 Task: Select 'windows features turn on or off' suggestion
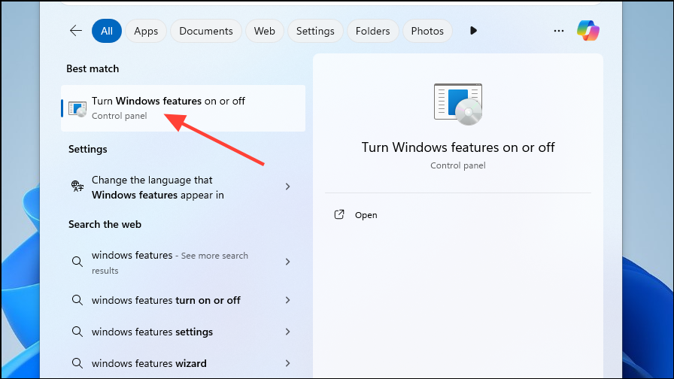pos(183,300)
